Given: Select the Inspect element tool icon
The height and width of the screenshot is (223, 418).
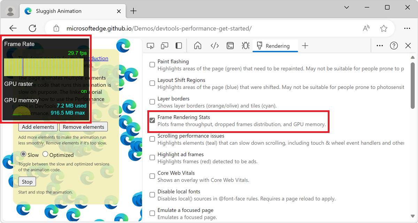Looking at the screenshot, I should click(150, 46).
